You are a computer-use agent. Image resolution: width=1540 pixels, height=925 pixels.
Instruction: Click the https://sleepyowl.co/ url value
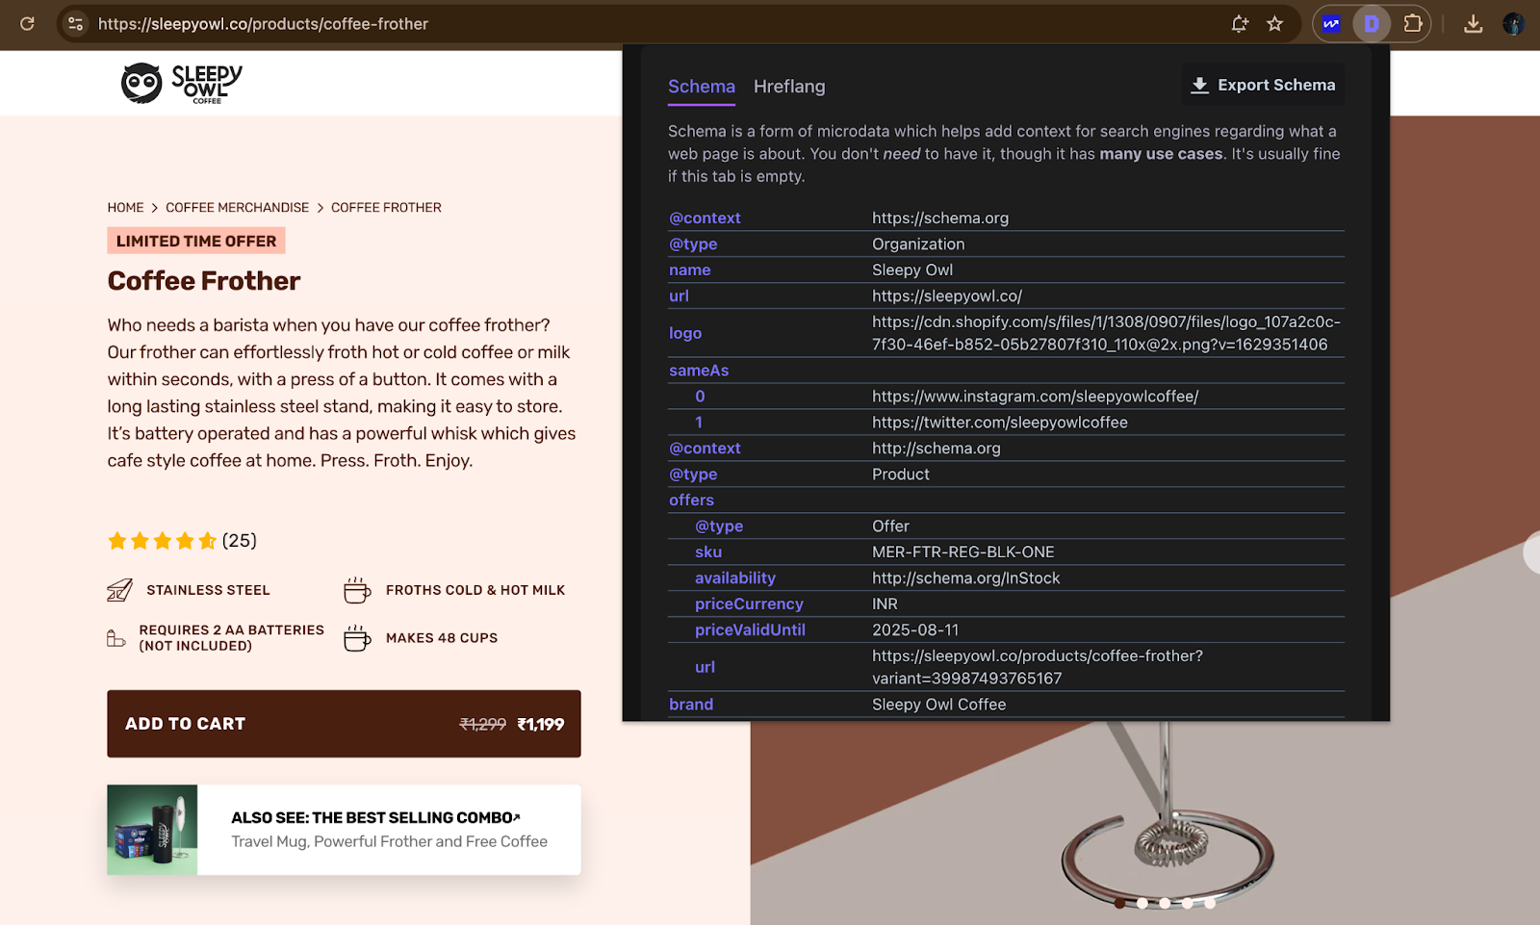point(947,296)
